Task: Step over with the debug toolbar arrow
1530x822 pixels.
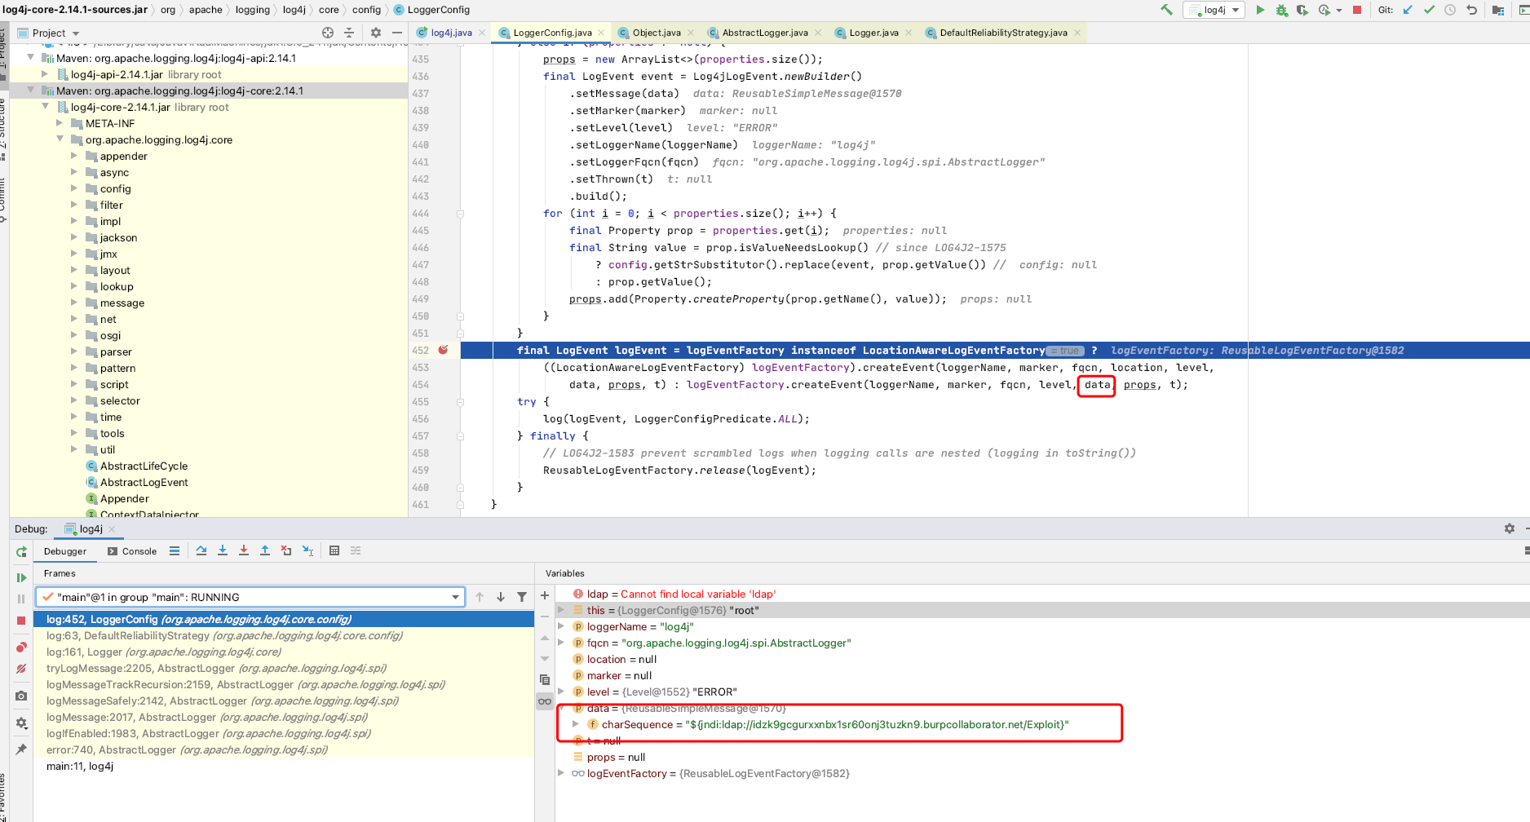Action: click(201, 550)
